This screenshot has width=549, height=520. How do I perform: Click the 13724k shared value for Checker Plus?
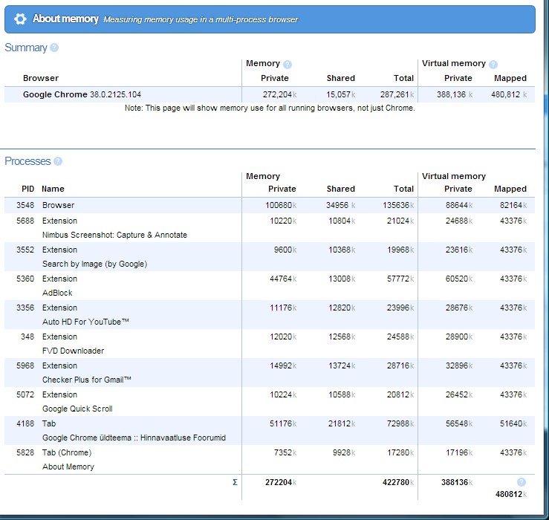pos(342,366)
